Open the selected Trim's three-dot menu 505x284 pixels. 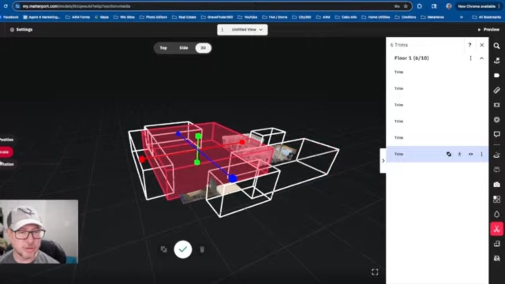[481, 154]
